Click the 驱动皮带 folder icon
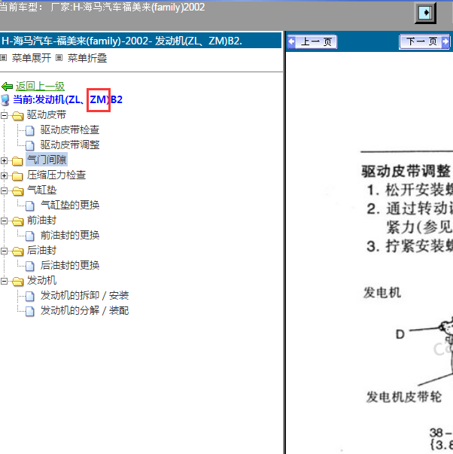The height and width of the screenshot is (454, 453). pyautogui.click(x=17, y=116)
